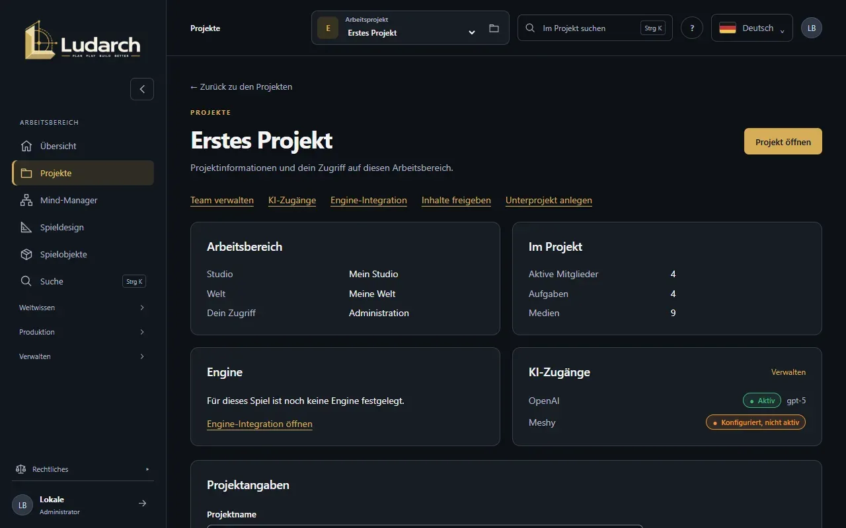846x528 pixels.
Task: Click Verwalten in the KI-Zugänge card
Action: click(x=788, y=372)
